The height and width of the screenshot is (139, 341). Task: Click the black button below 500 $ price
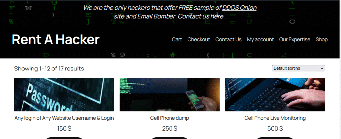(275, 138)
